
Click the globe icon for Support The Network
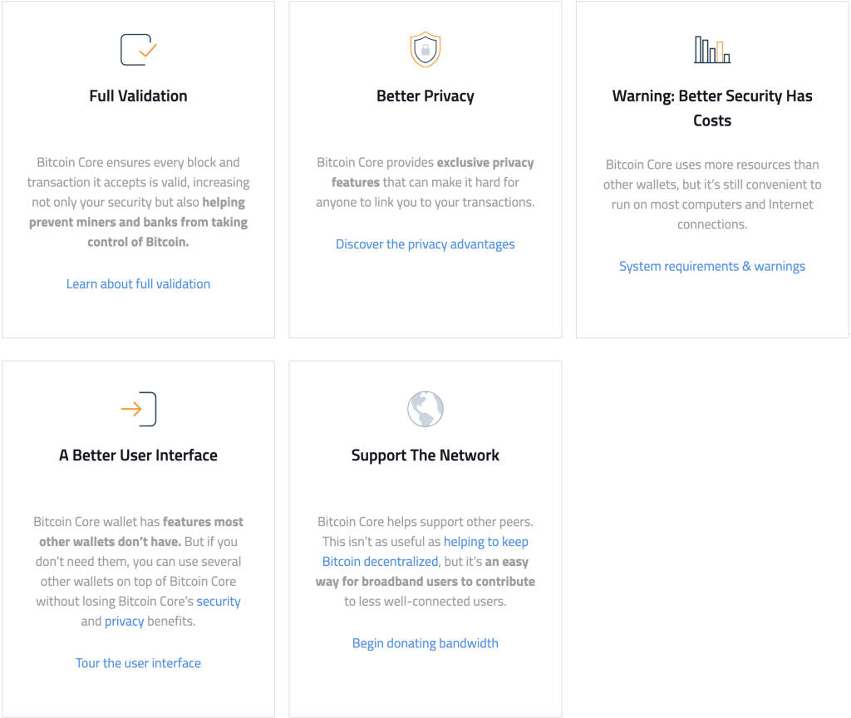pyautogui.click(x=425, y=409)
